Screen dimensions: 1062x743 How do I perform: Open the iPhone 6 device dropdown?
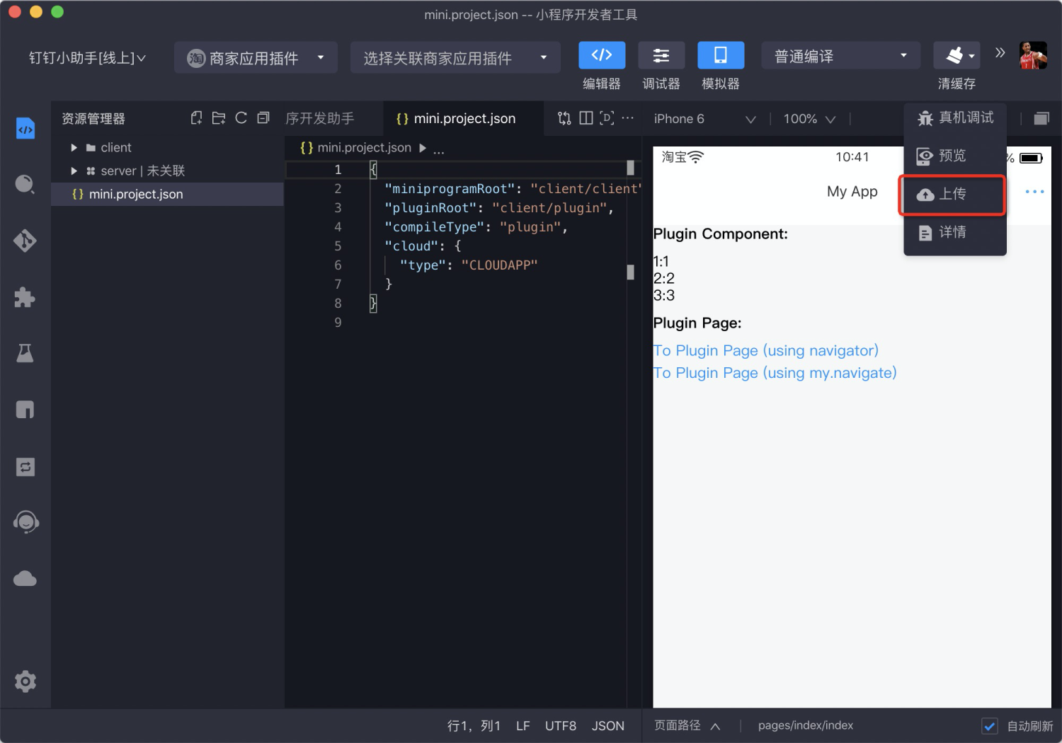click(704, 119)
